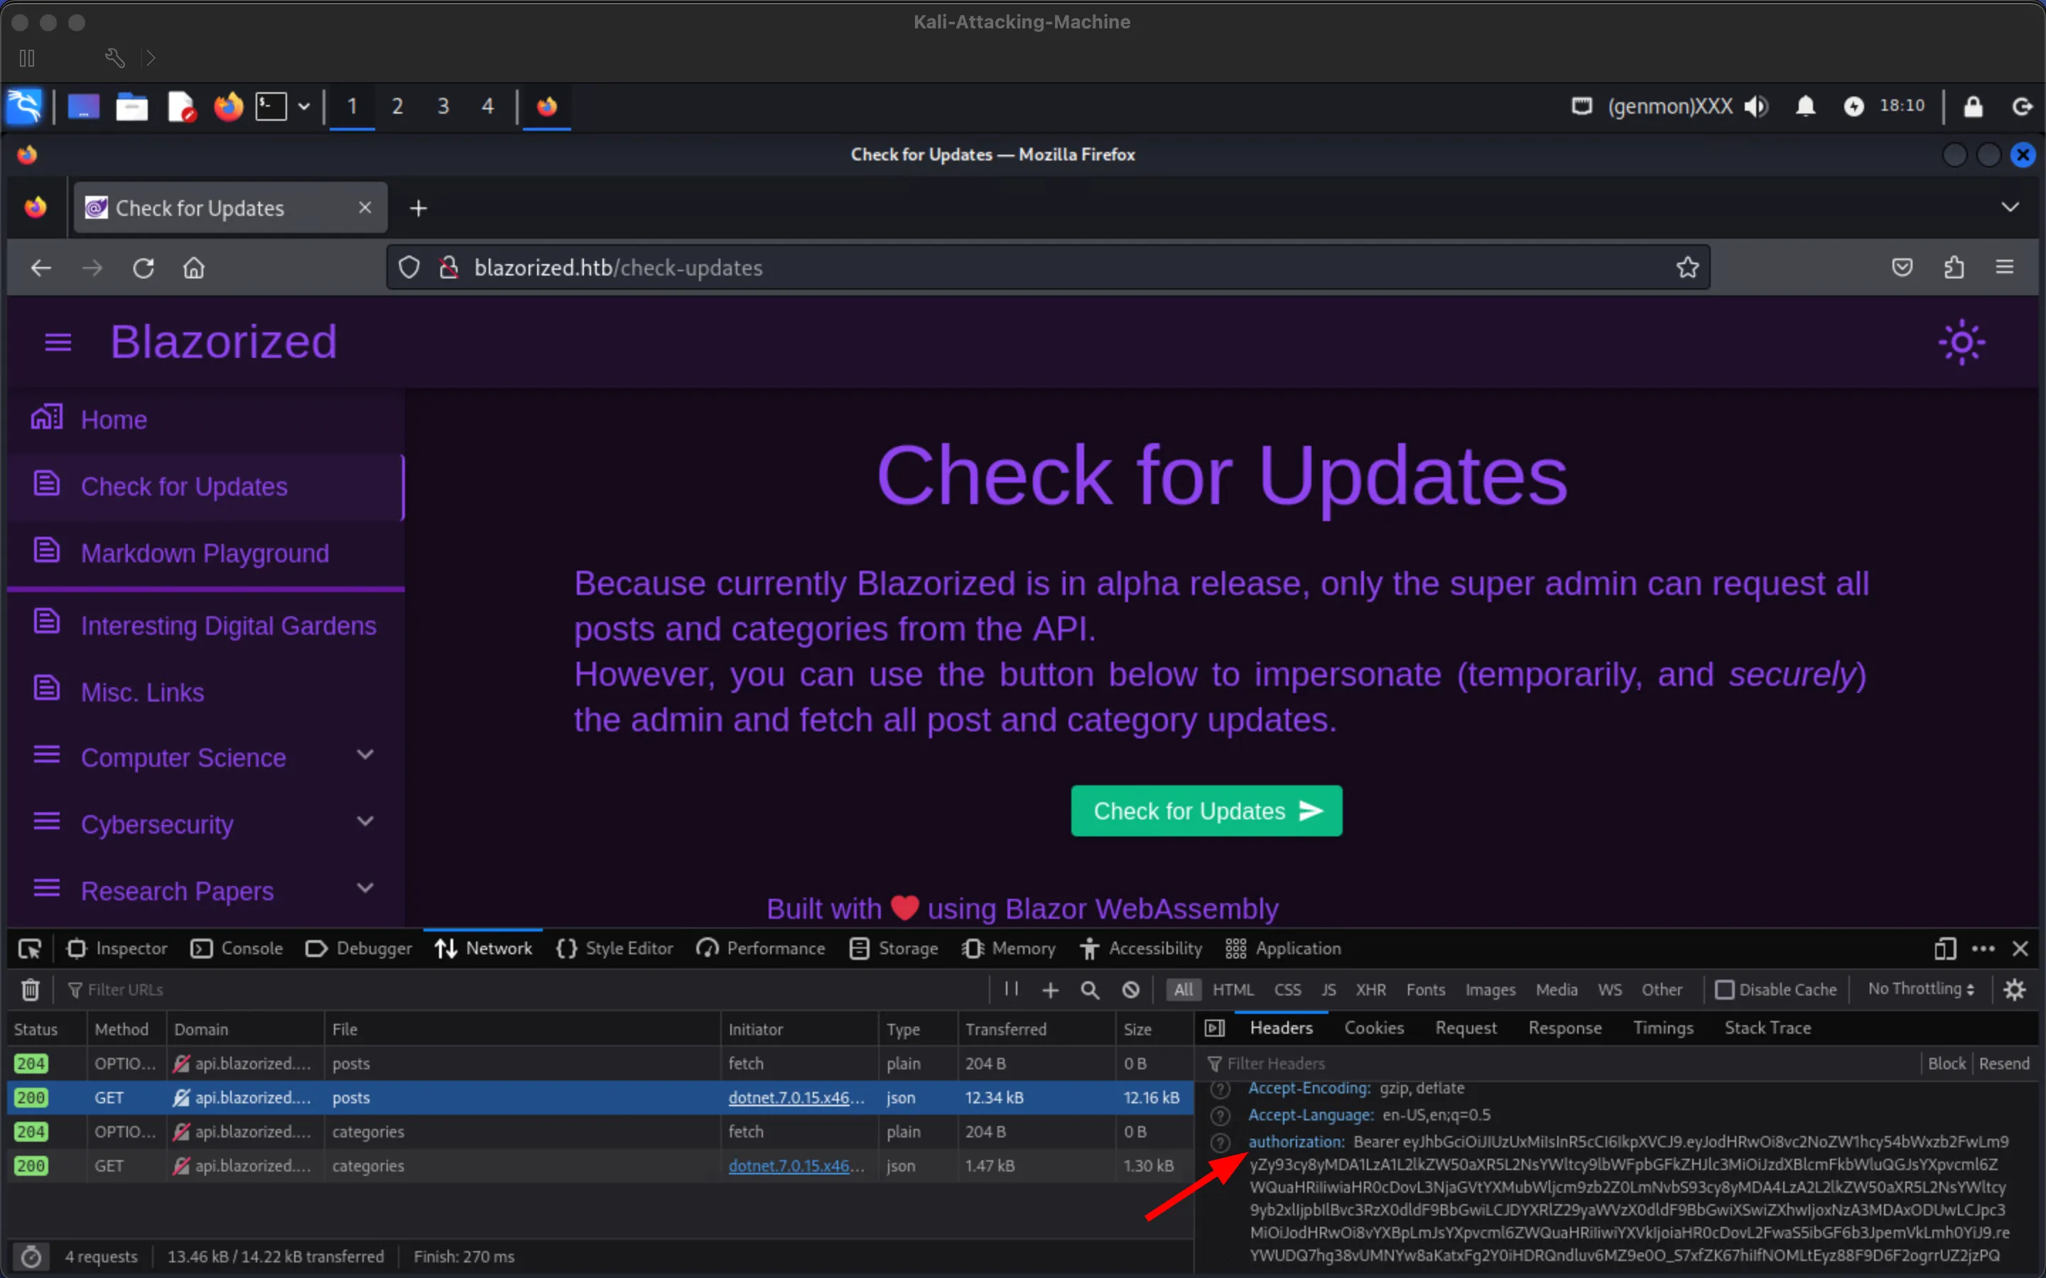Toggle the Blazorized sidebar hamburger menu
The height and width of the screenshot is (1278, 2046).
coord(58,343)
